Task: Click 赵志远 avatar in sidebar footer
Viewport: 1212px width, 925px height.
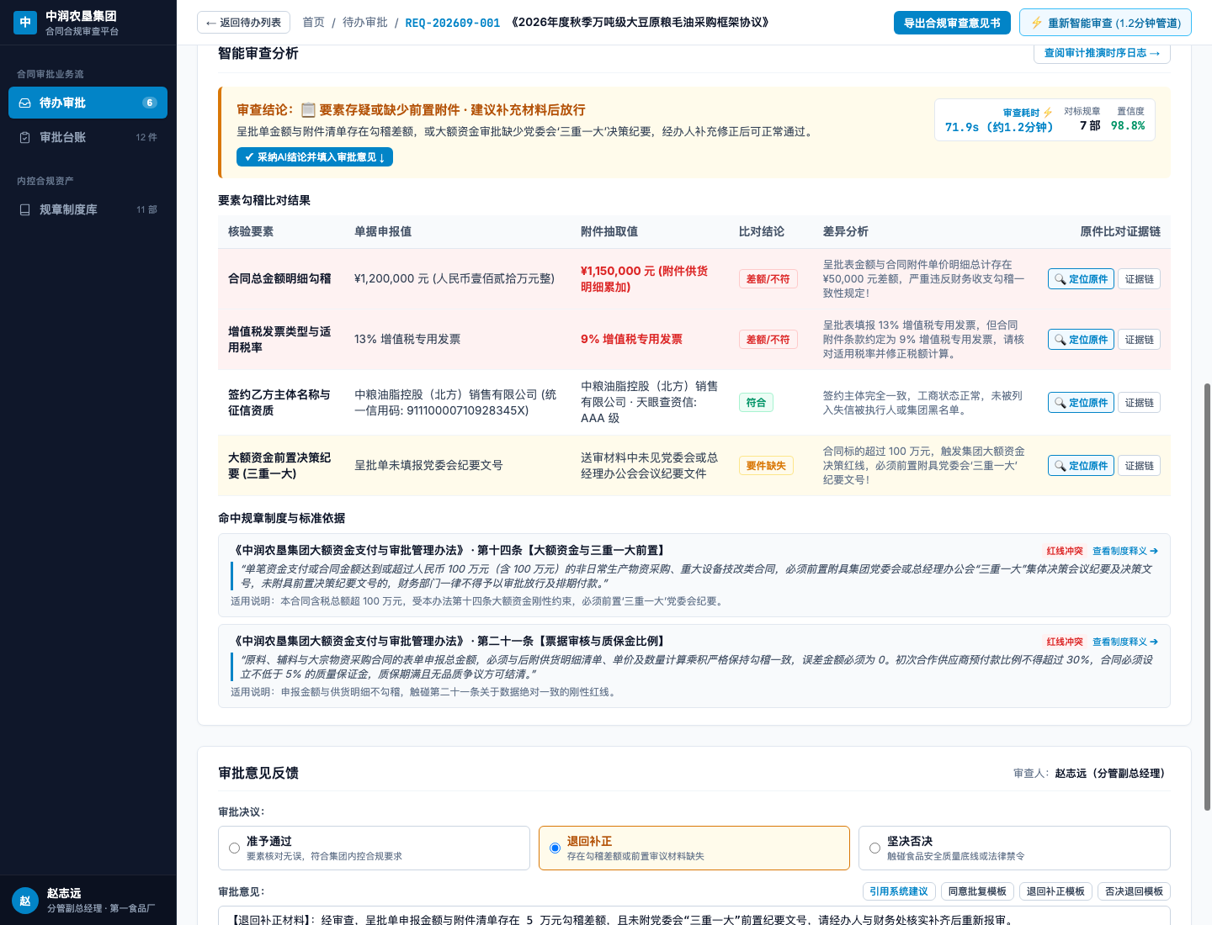Action: click(25, 901)
